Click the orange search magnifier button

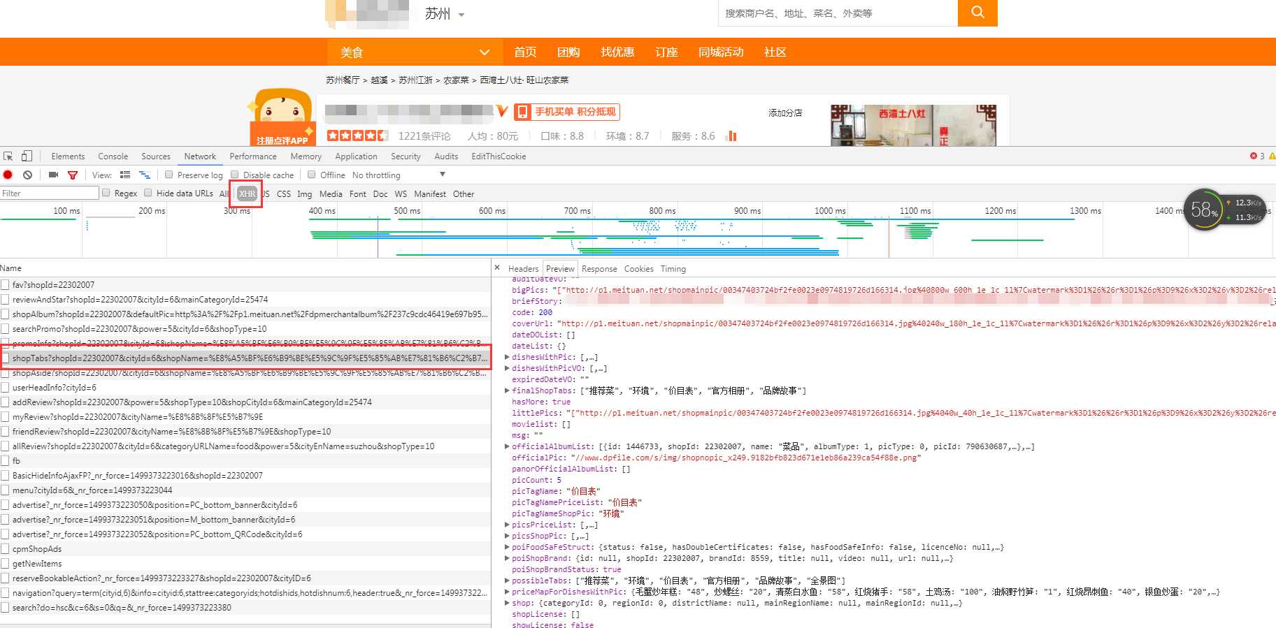[x=977, y=13]
